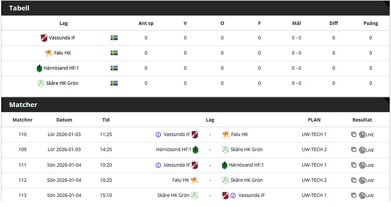Select Skåre HK Grön in match 109
This screenshot has height=207, width=391.
(246, 149)
